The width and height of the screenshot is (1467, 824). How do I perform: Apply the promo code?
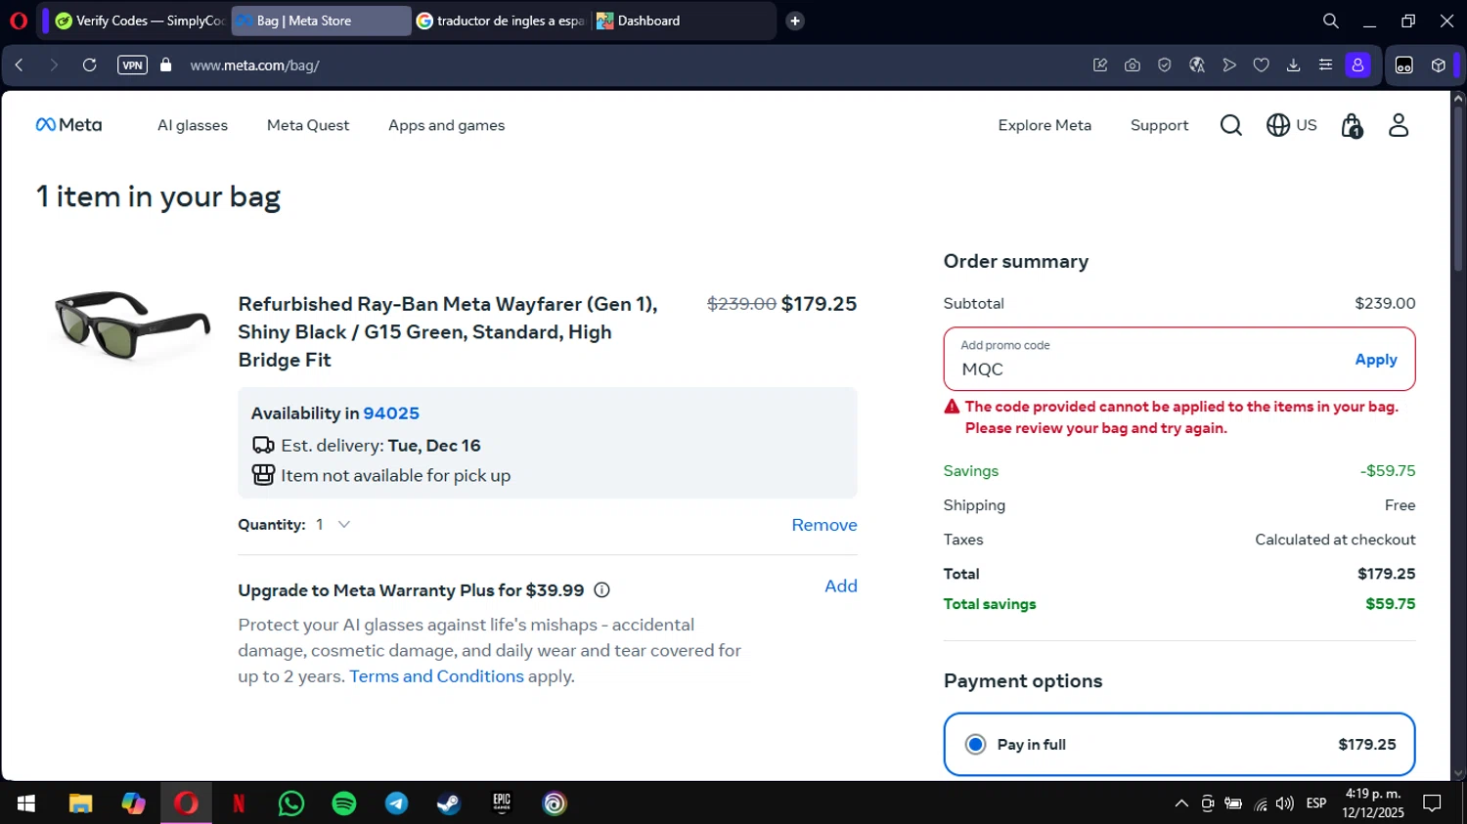point(1376,360)
